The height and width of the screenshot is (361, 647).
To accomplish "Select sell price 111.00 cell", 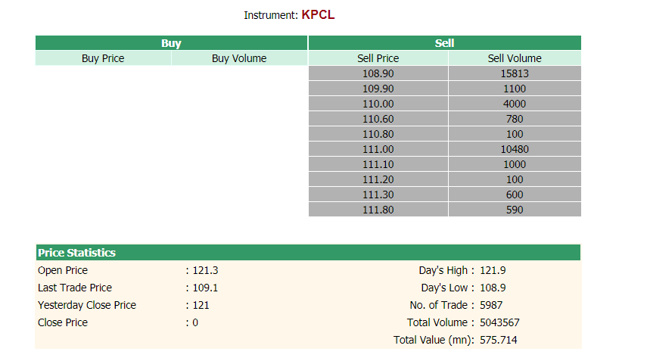I will pos(378,149).
